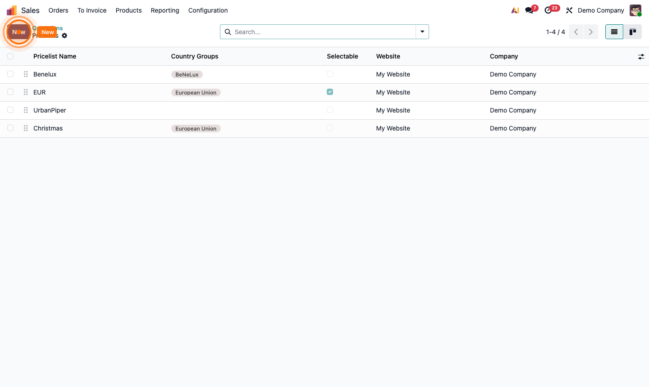Select all pricelists with the header checkbox
The height and width of the screenshot is (387, 649).
10,56
